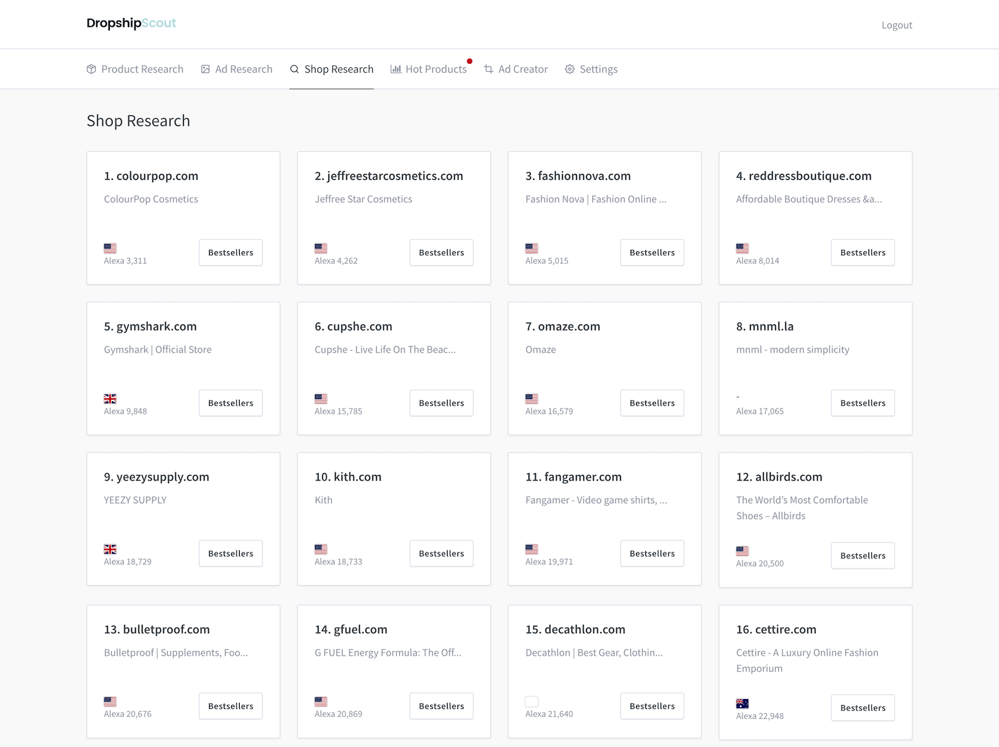Open Bestsellers for kith.com
This screenshot has width=999, height=747.
442,554
